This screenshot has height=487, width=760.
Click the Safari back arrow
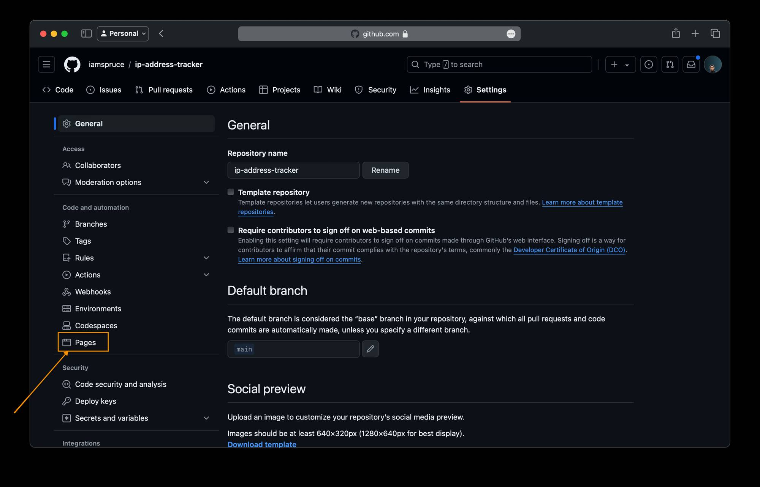pos(161,33)
